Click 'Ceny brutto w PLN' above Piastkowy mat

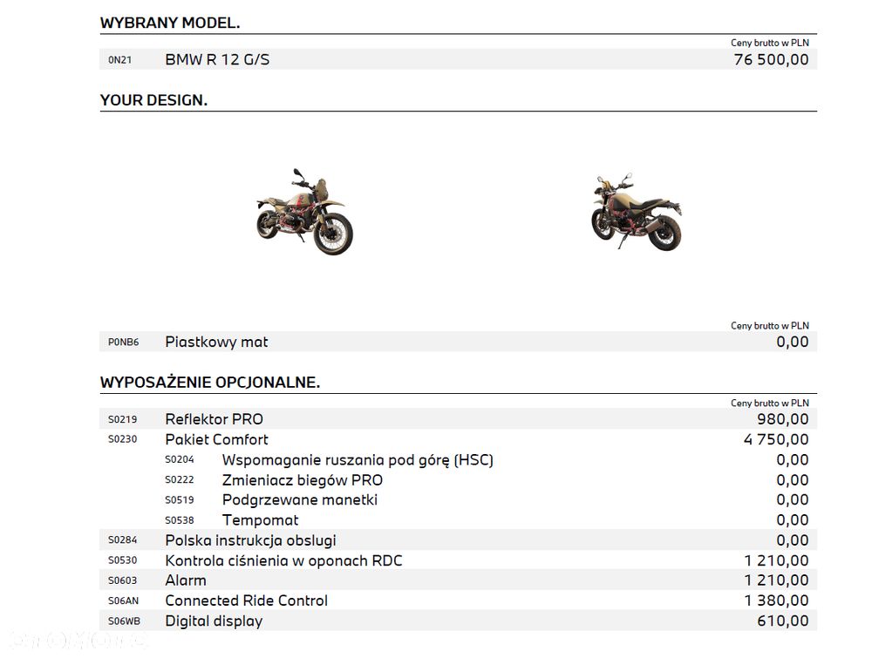770,326
